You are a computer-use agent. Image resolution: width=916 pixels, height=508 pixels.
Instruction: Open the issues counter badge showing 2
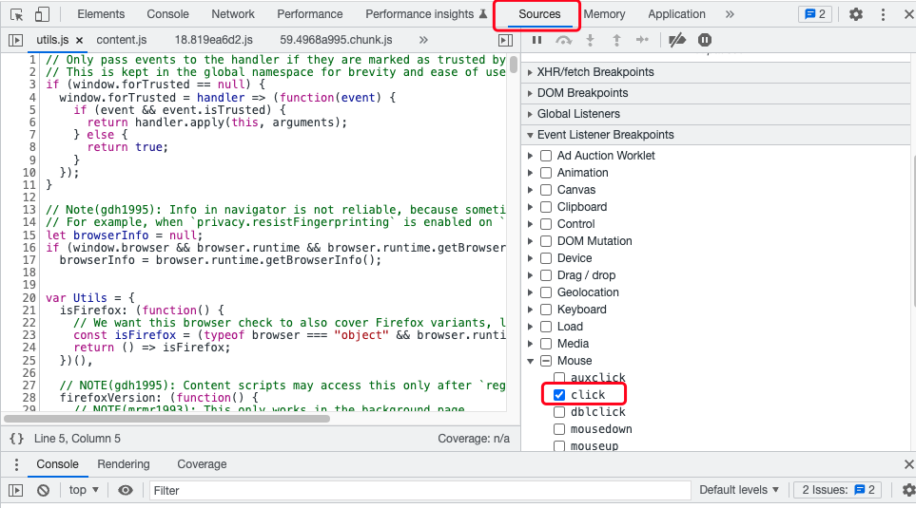815,14
